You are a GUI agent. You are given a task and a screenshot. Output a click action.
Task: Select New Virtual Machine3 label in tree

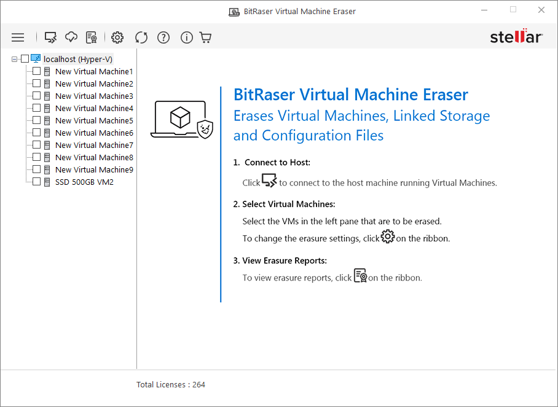94,96
